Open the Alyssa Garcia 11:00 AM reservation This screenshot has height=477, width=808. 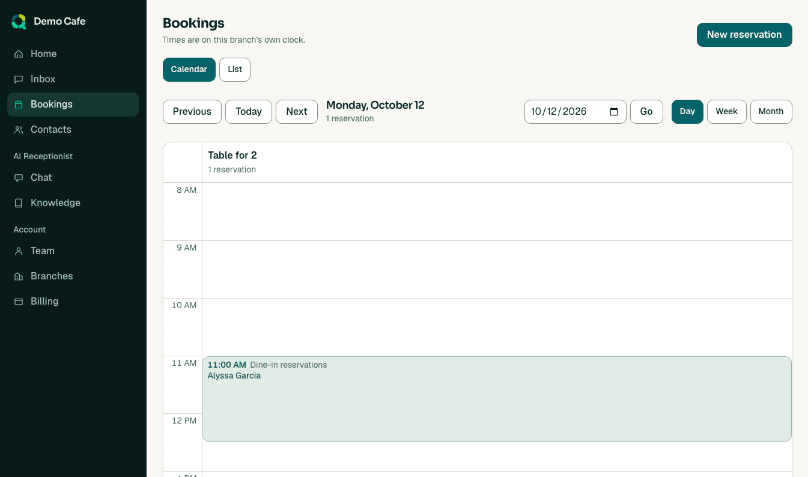click(x=497, y=399)
